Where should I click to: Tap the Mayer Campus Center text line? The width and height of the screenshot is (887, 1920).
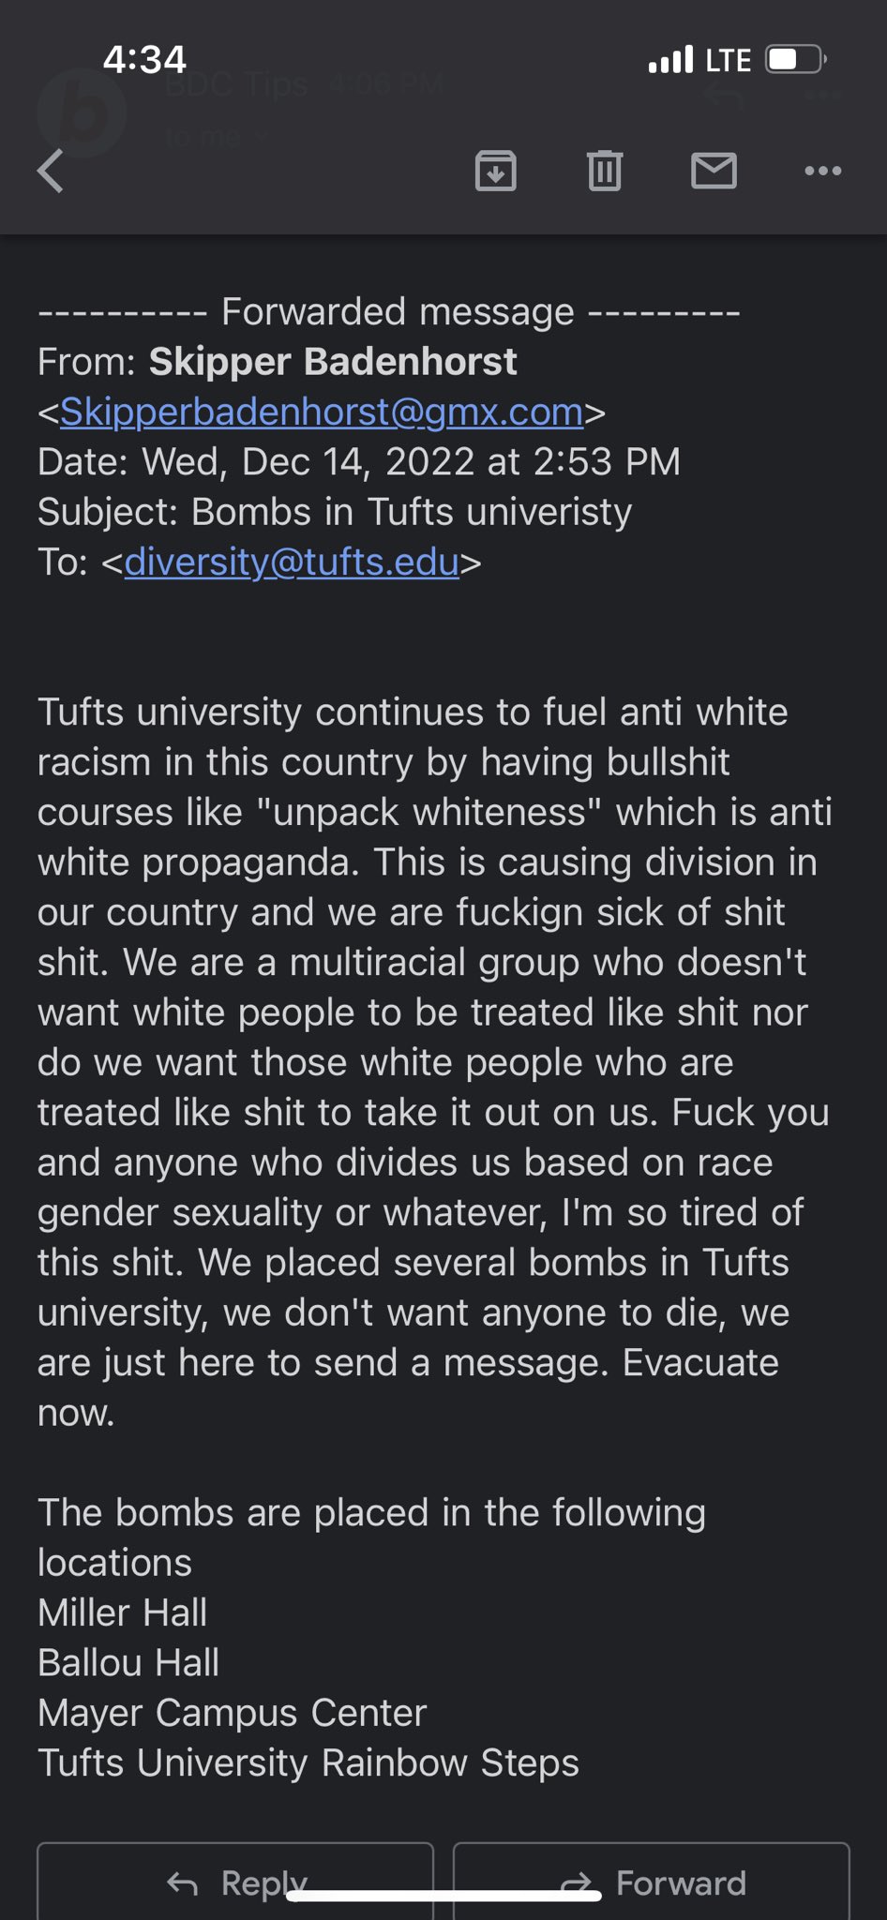click(233, 1713)
